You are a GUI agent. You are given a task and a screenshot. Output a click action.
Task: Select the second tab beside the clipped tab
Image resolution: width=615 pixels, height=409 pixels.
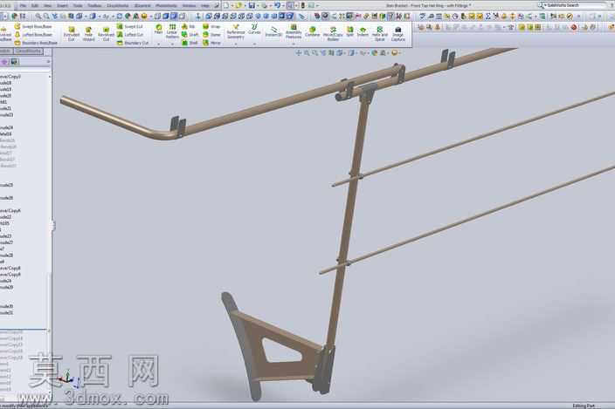27,51
